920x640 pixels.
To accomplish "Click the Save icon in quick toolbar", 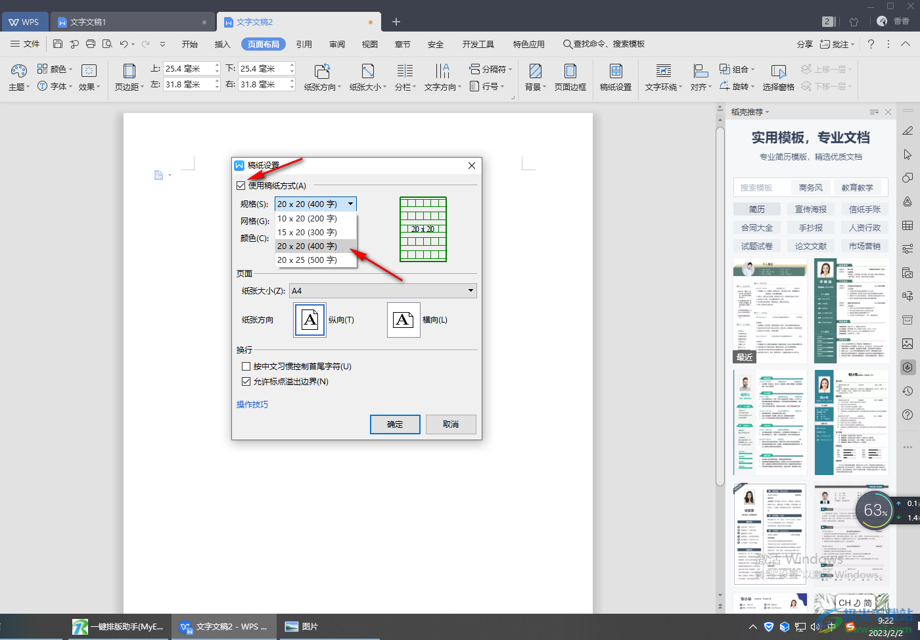I will (58, 44).
